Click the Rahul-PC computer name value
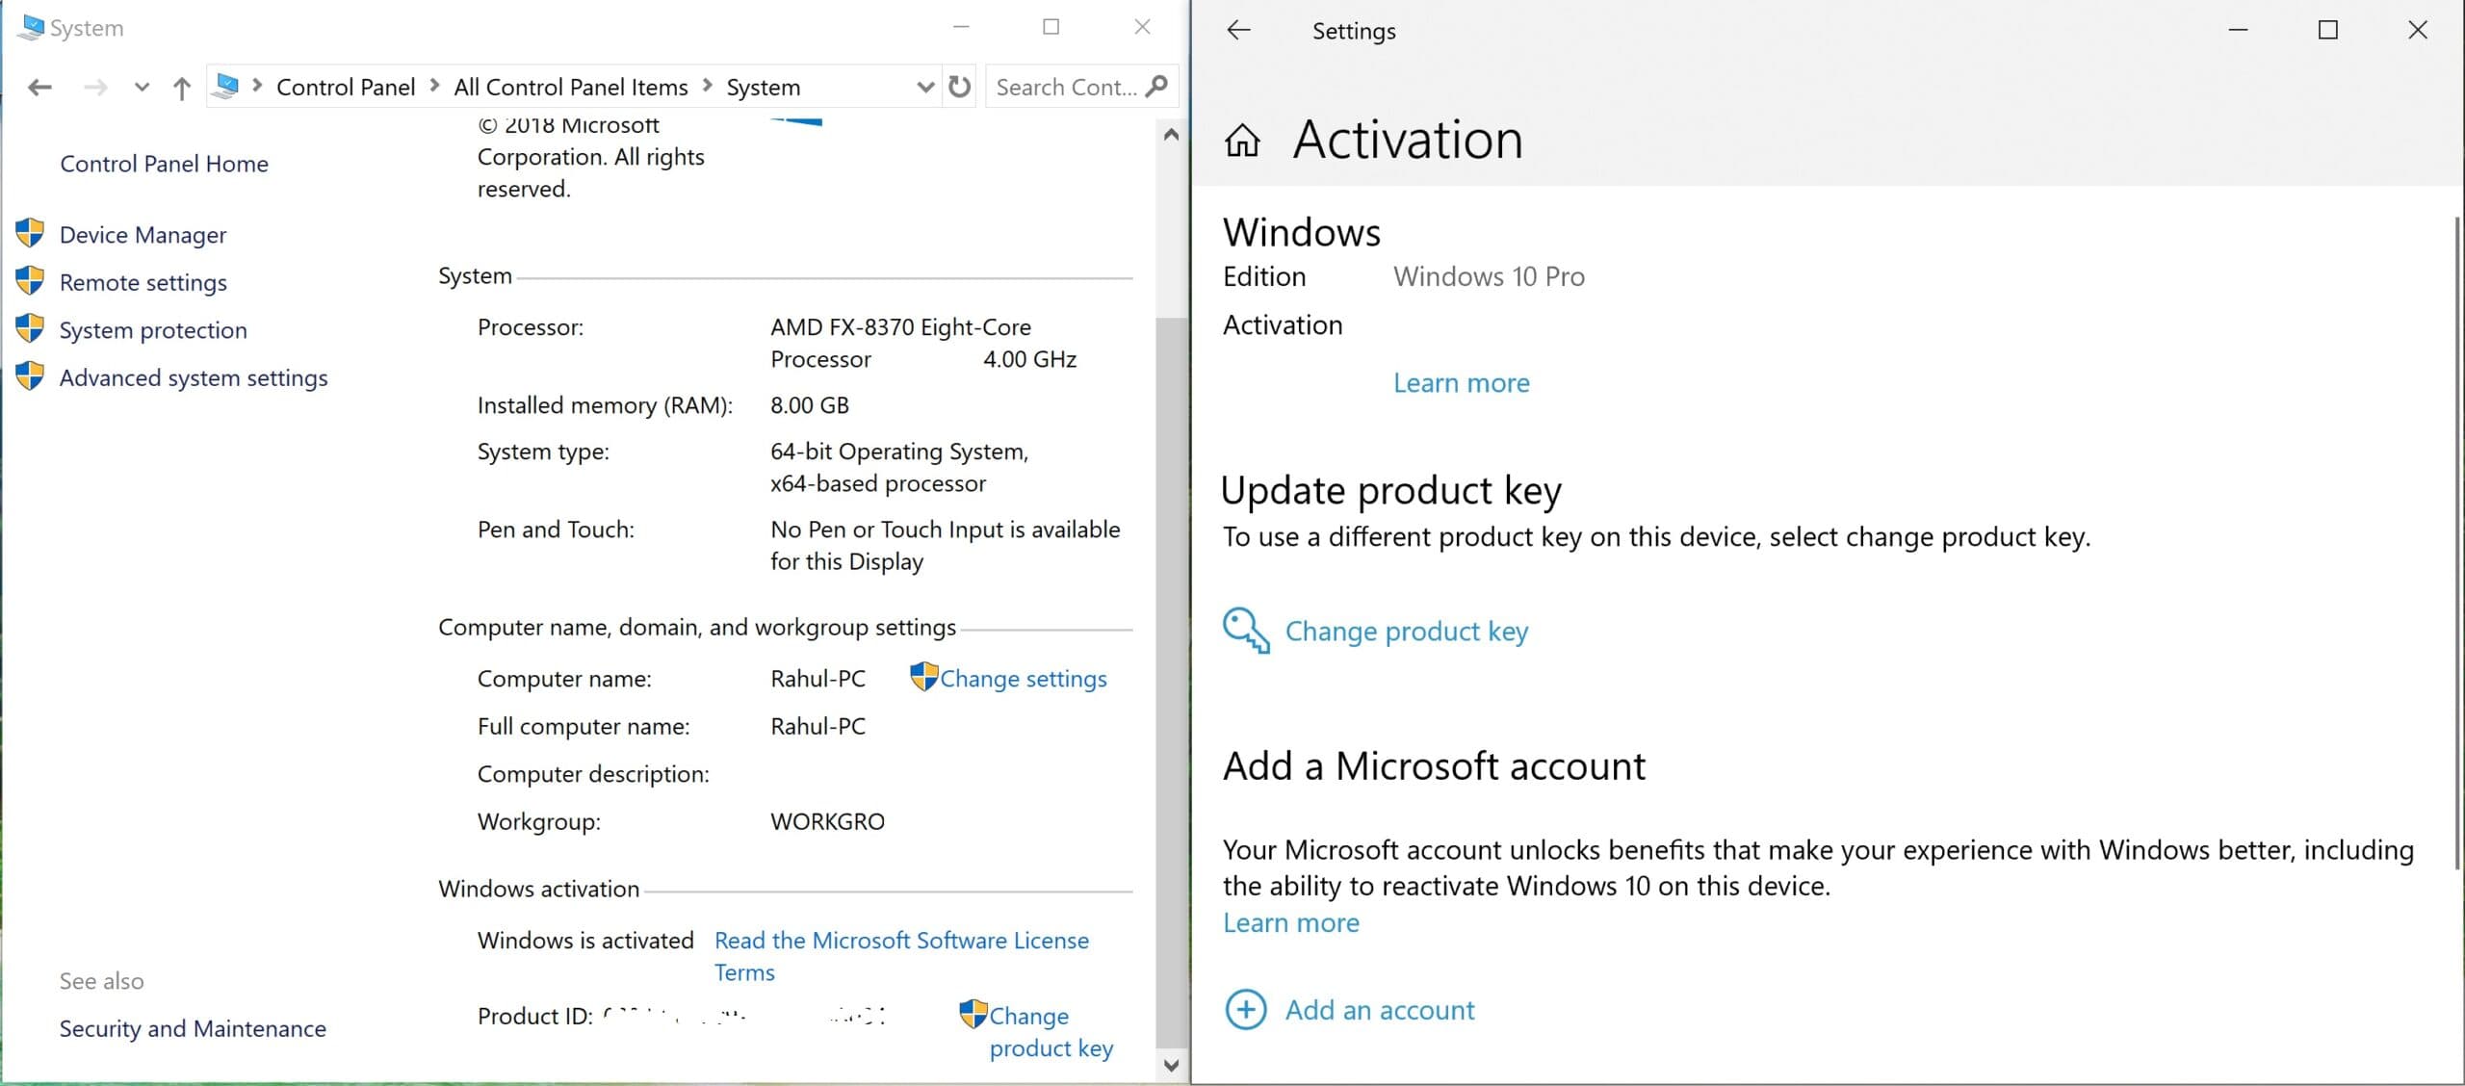Viewport: 2465px width, 1086px height. point(817,679)
